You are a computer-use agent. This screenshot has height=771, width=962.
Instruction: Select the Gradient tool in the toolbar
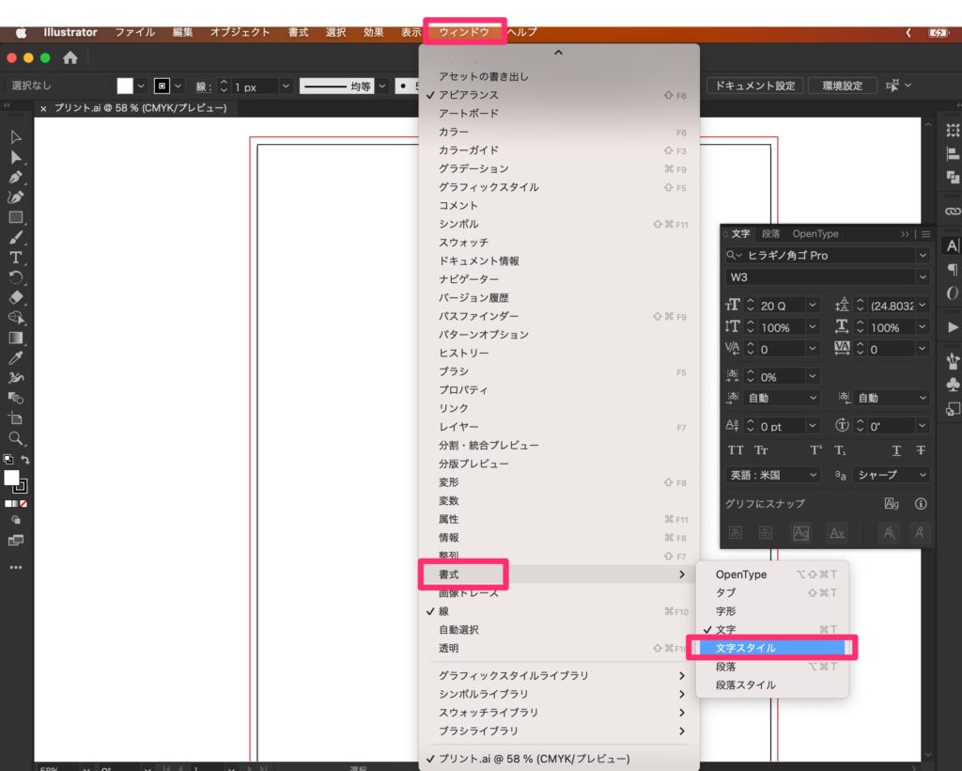16,338
